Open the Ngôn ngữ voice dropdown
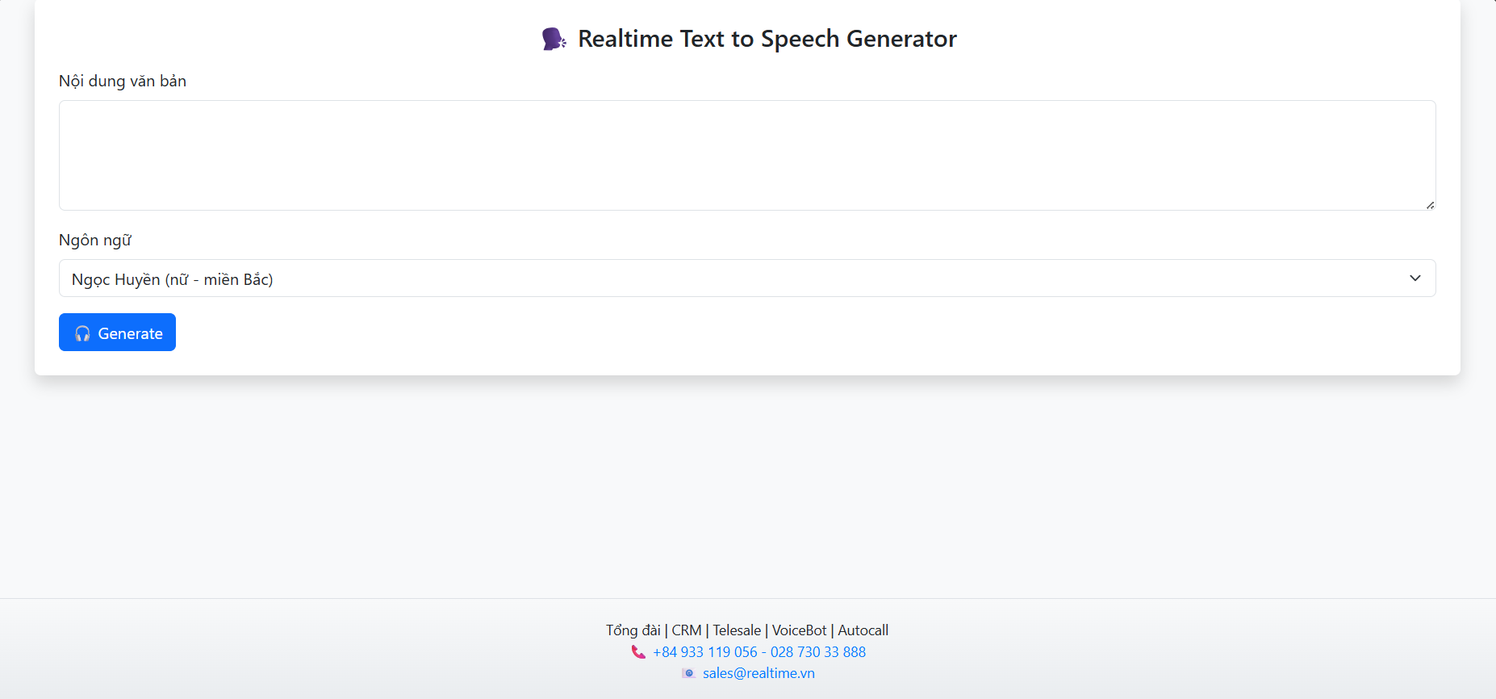Viewport: 1496px width, 699px height. point(747,278)
